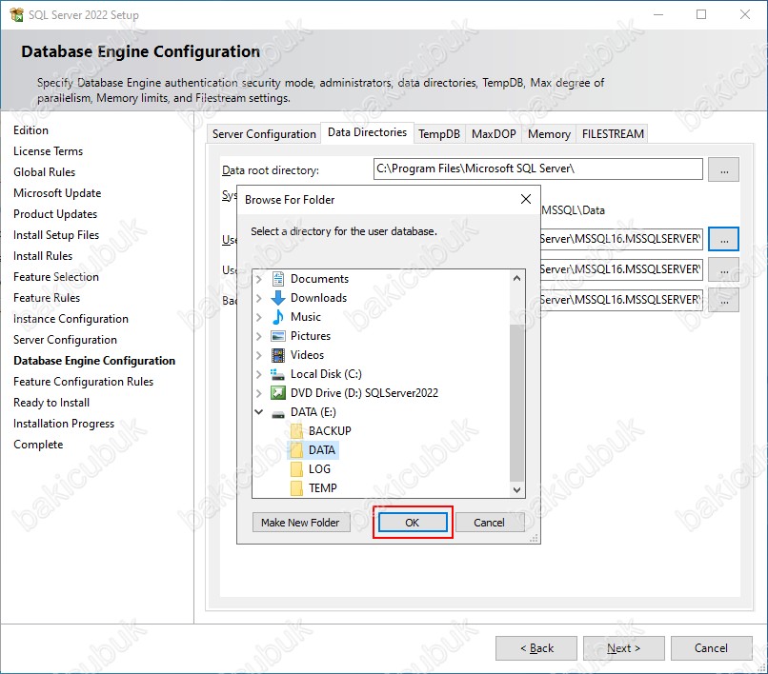Screen dimensions: 768x674
Task: Browse for the data root directory
Action: pos(723,169)
